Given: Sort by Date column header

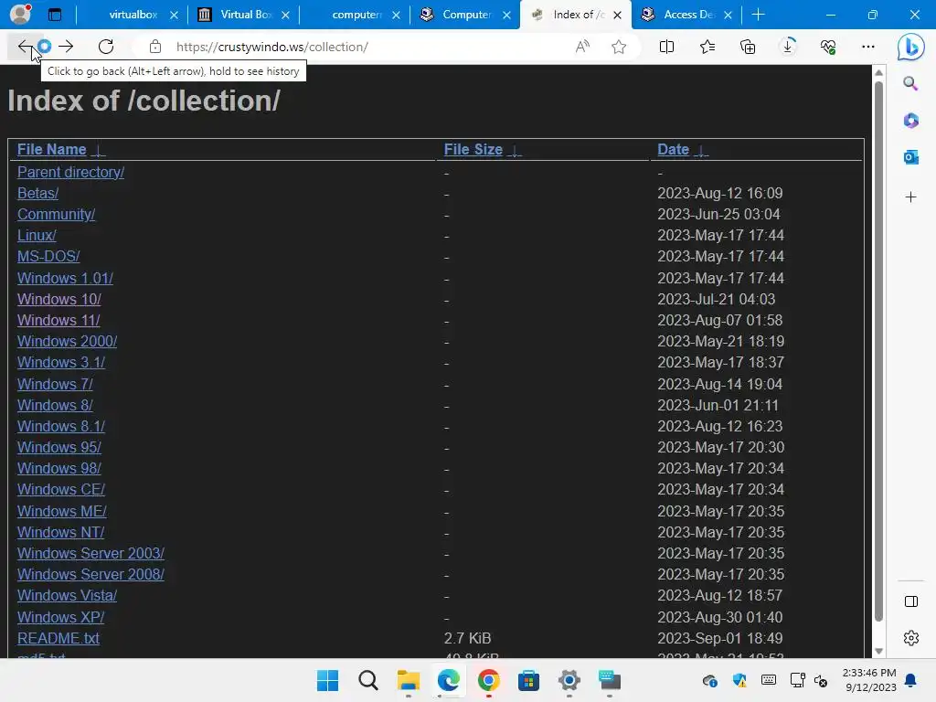Looking at the screenshot, I should (673, 149).
